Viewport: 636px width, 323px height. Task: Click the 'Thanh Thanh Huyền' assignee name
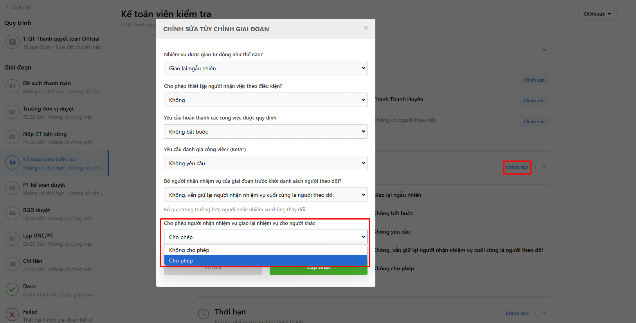[x=399, y=99]
